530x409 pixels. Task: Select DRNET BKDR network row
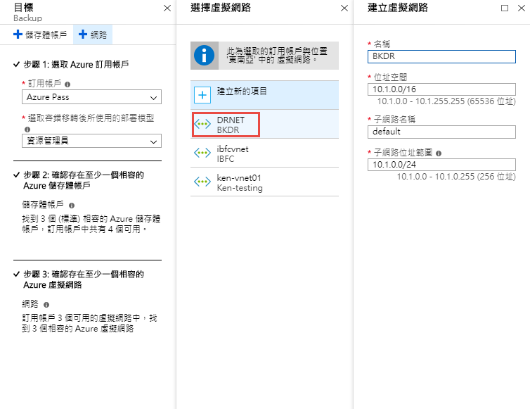265,125
